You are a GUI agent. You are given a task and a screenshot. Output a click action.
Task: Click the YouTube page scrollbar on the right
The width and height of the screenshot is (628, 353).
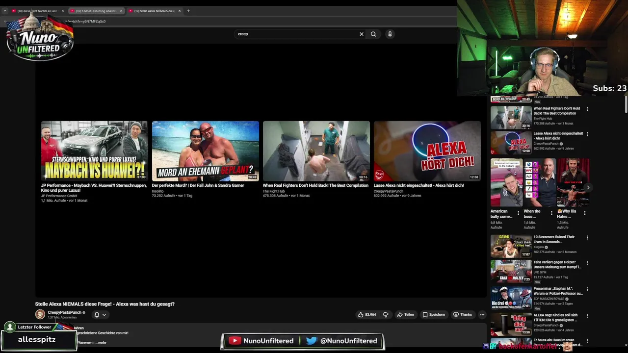click(626, 105)
